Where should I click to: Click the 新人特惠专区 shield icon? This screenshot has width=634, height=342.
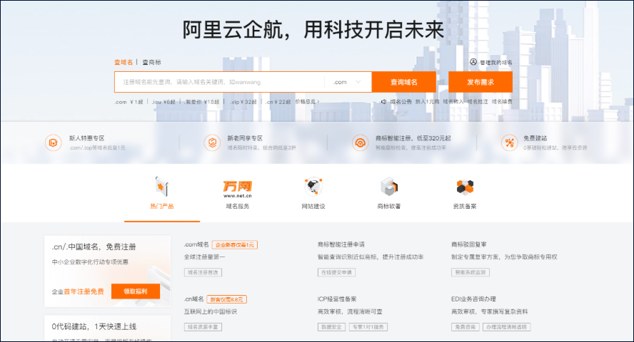coord(53,142)
